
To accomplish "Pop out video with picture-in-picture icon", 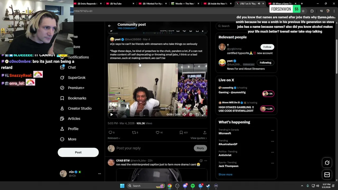I will click(197, 115).
